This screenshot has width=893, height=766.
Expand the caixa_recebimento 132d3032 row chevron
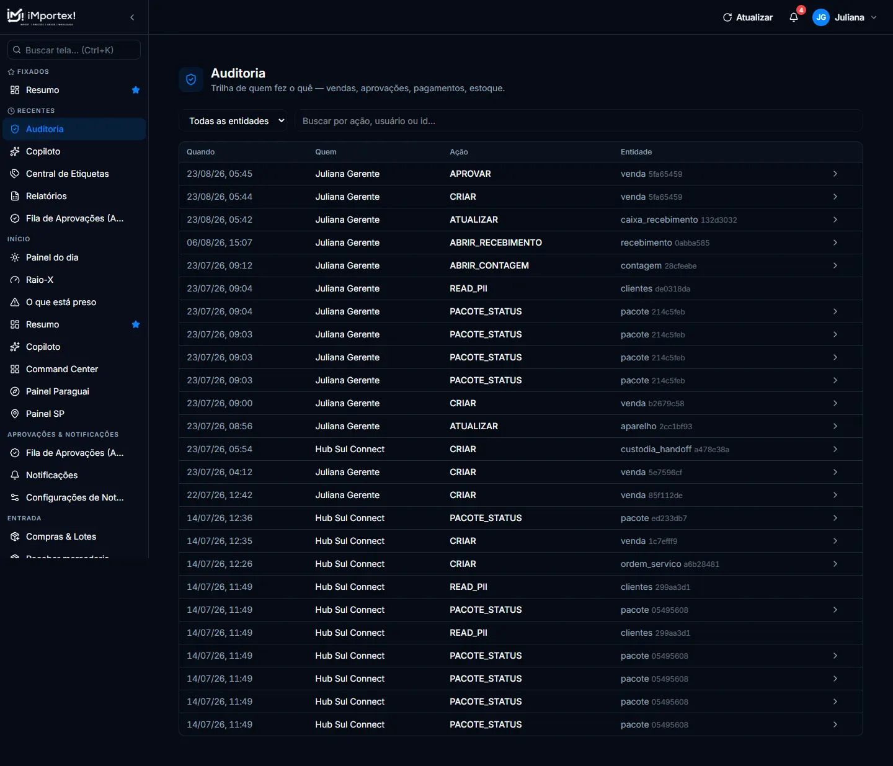(x=835, y=220)
